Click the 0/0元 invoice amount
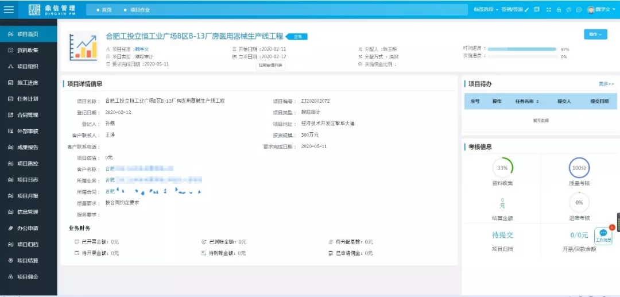Screen dimensions: 620x297 coord(579,235)
